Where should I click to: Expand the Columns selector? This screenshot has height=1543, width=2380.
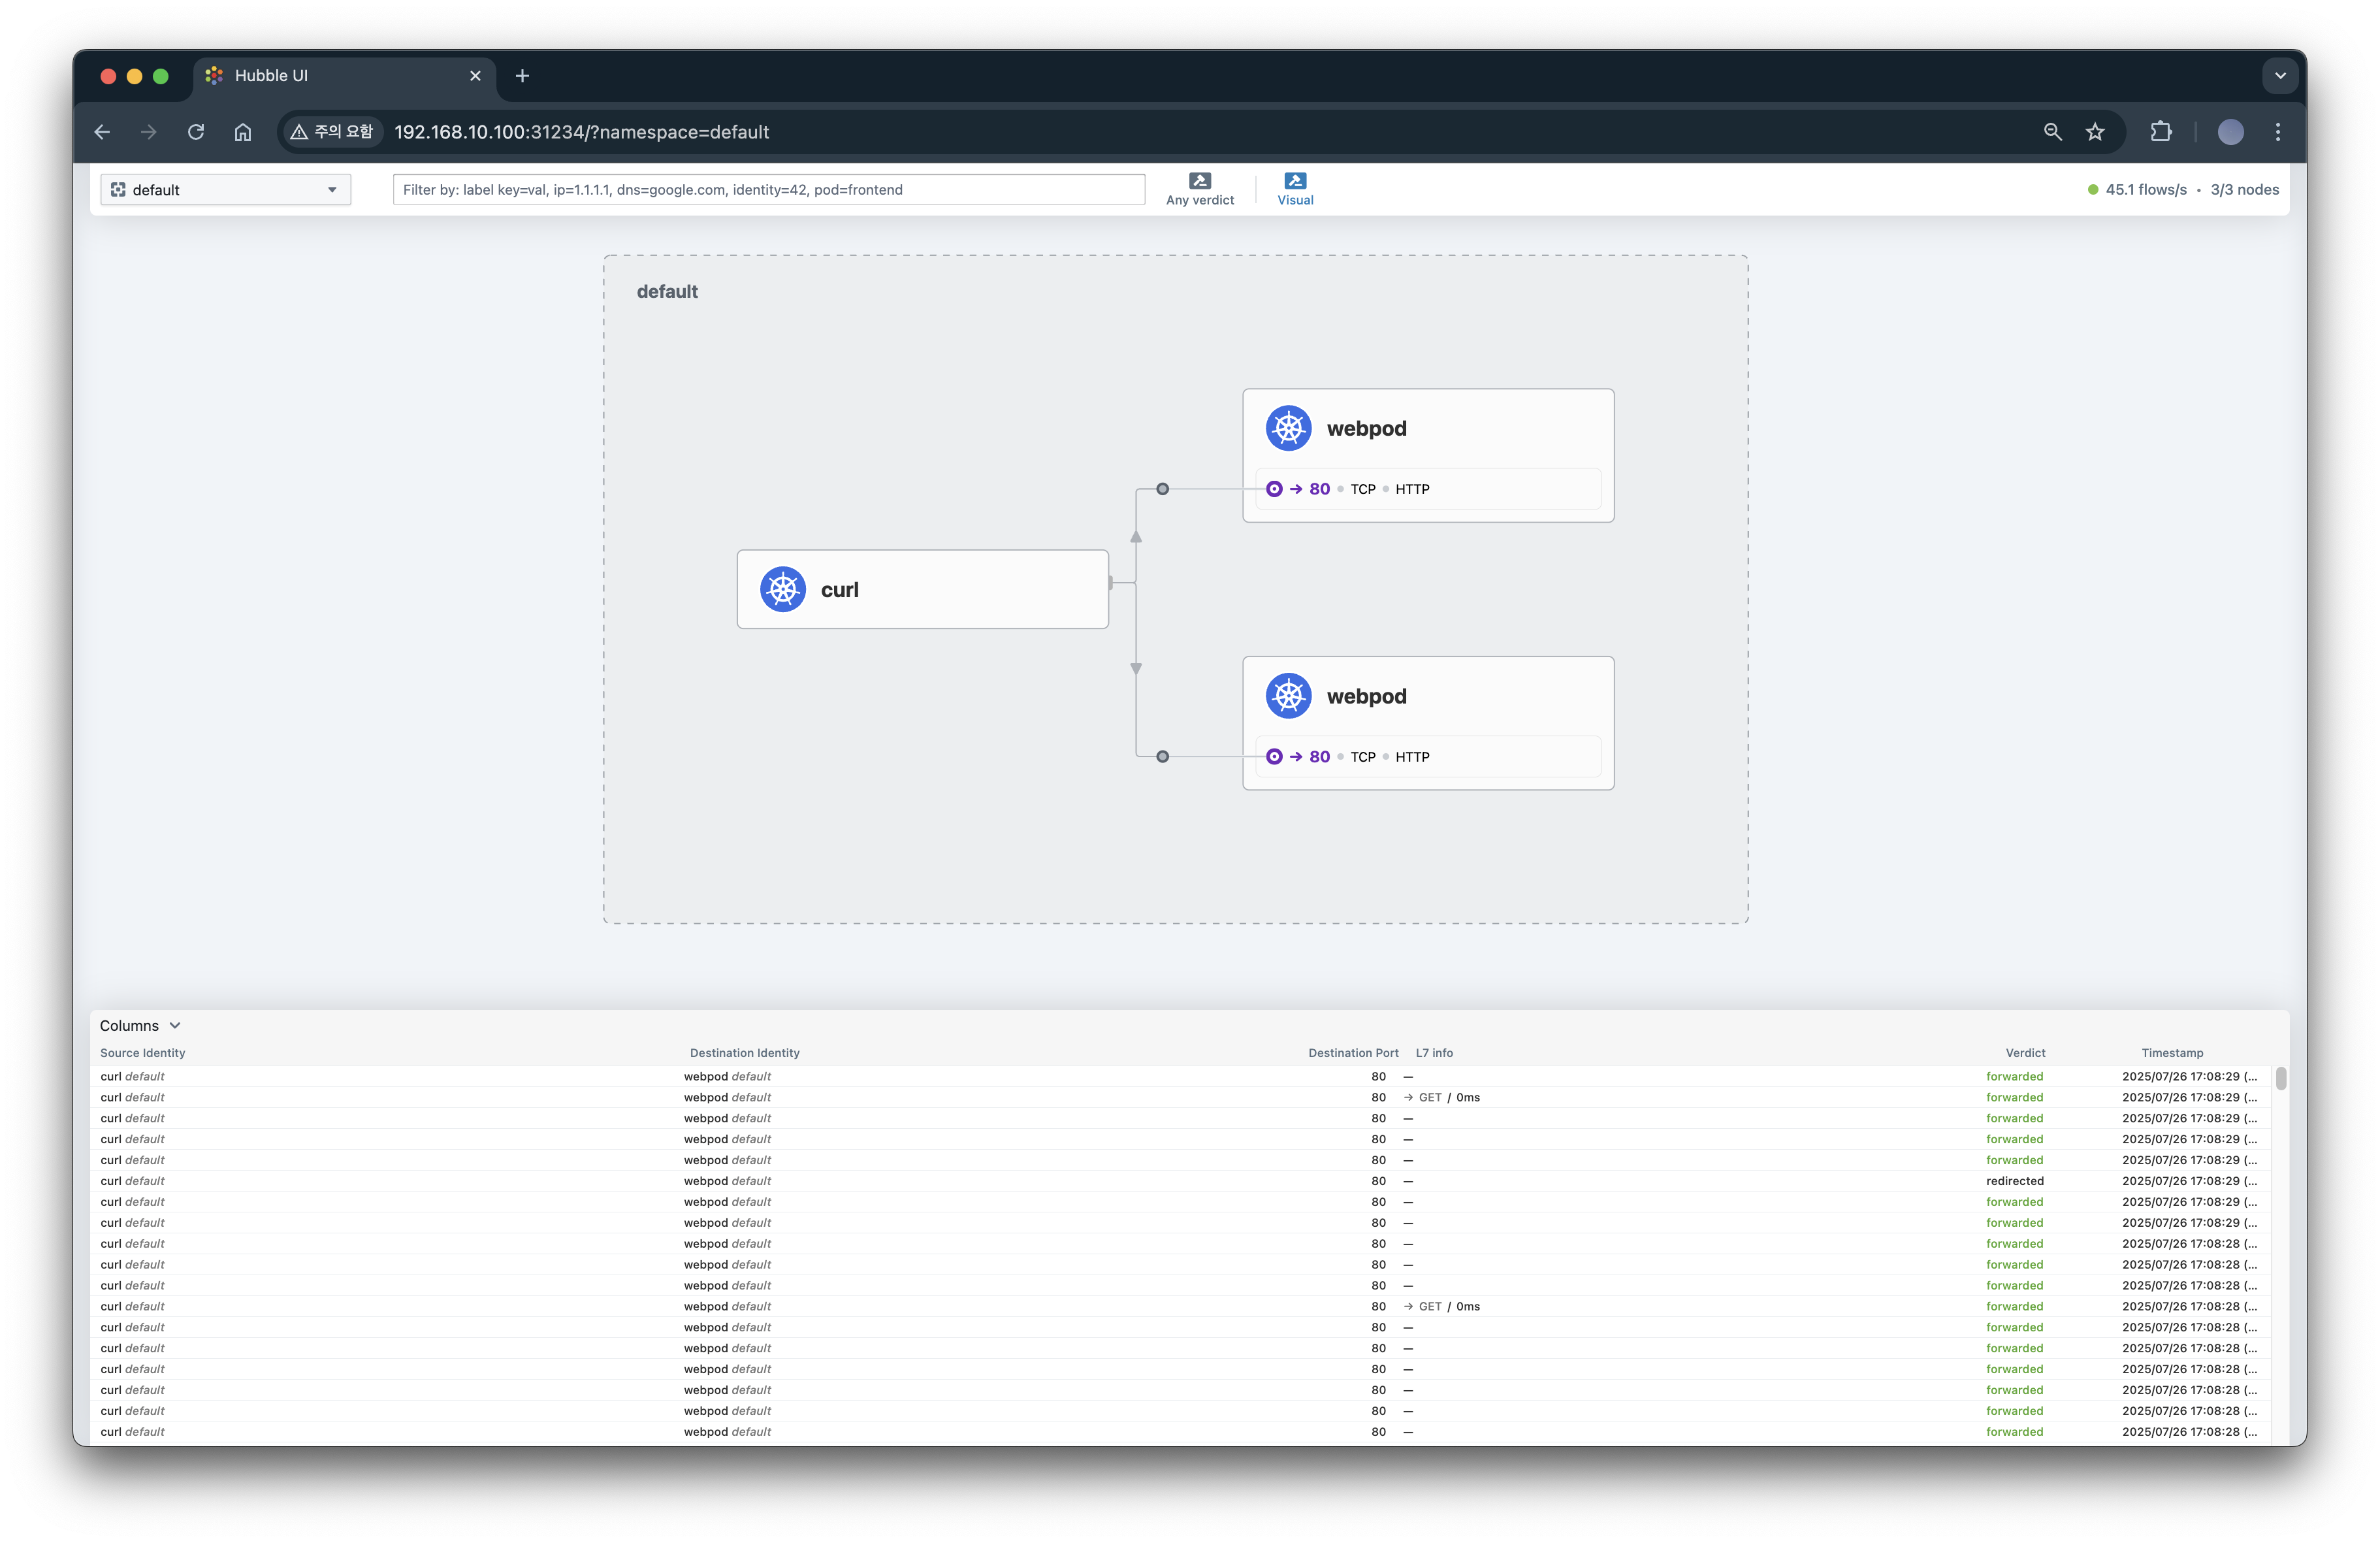pos(140,1026)
